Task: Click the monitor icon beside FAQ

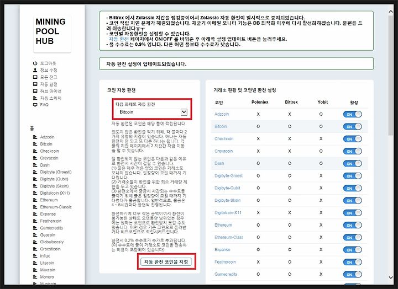Action: [x=35, y=105]
